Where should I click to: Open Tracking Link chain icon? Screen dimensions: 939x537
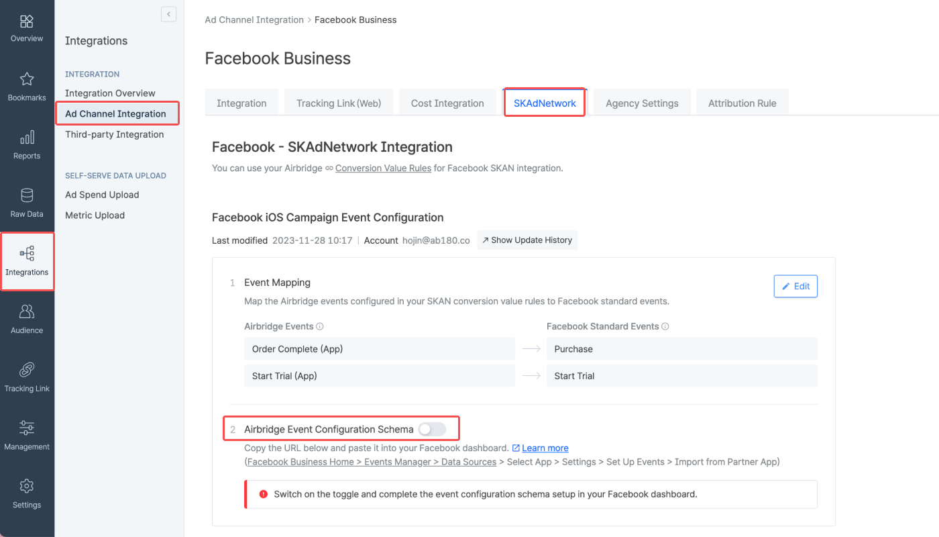27,370
